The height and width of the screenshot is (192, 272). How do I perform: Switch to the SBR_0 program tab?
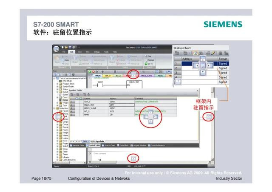108,76
